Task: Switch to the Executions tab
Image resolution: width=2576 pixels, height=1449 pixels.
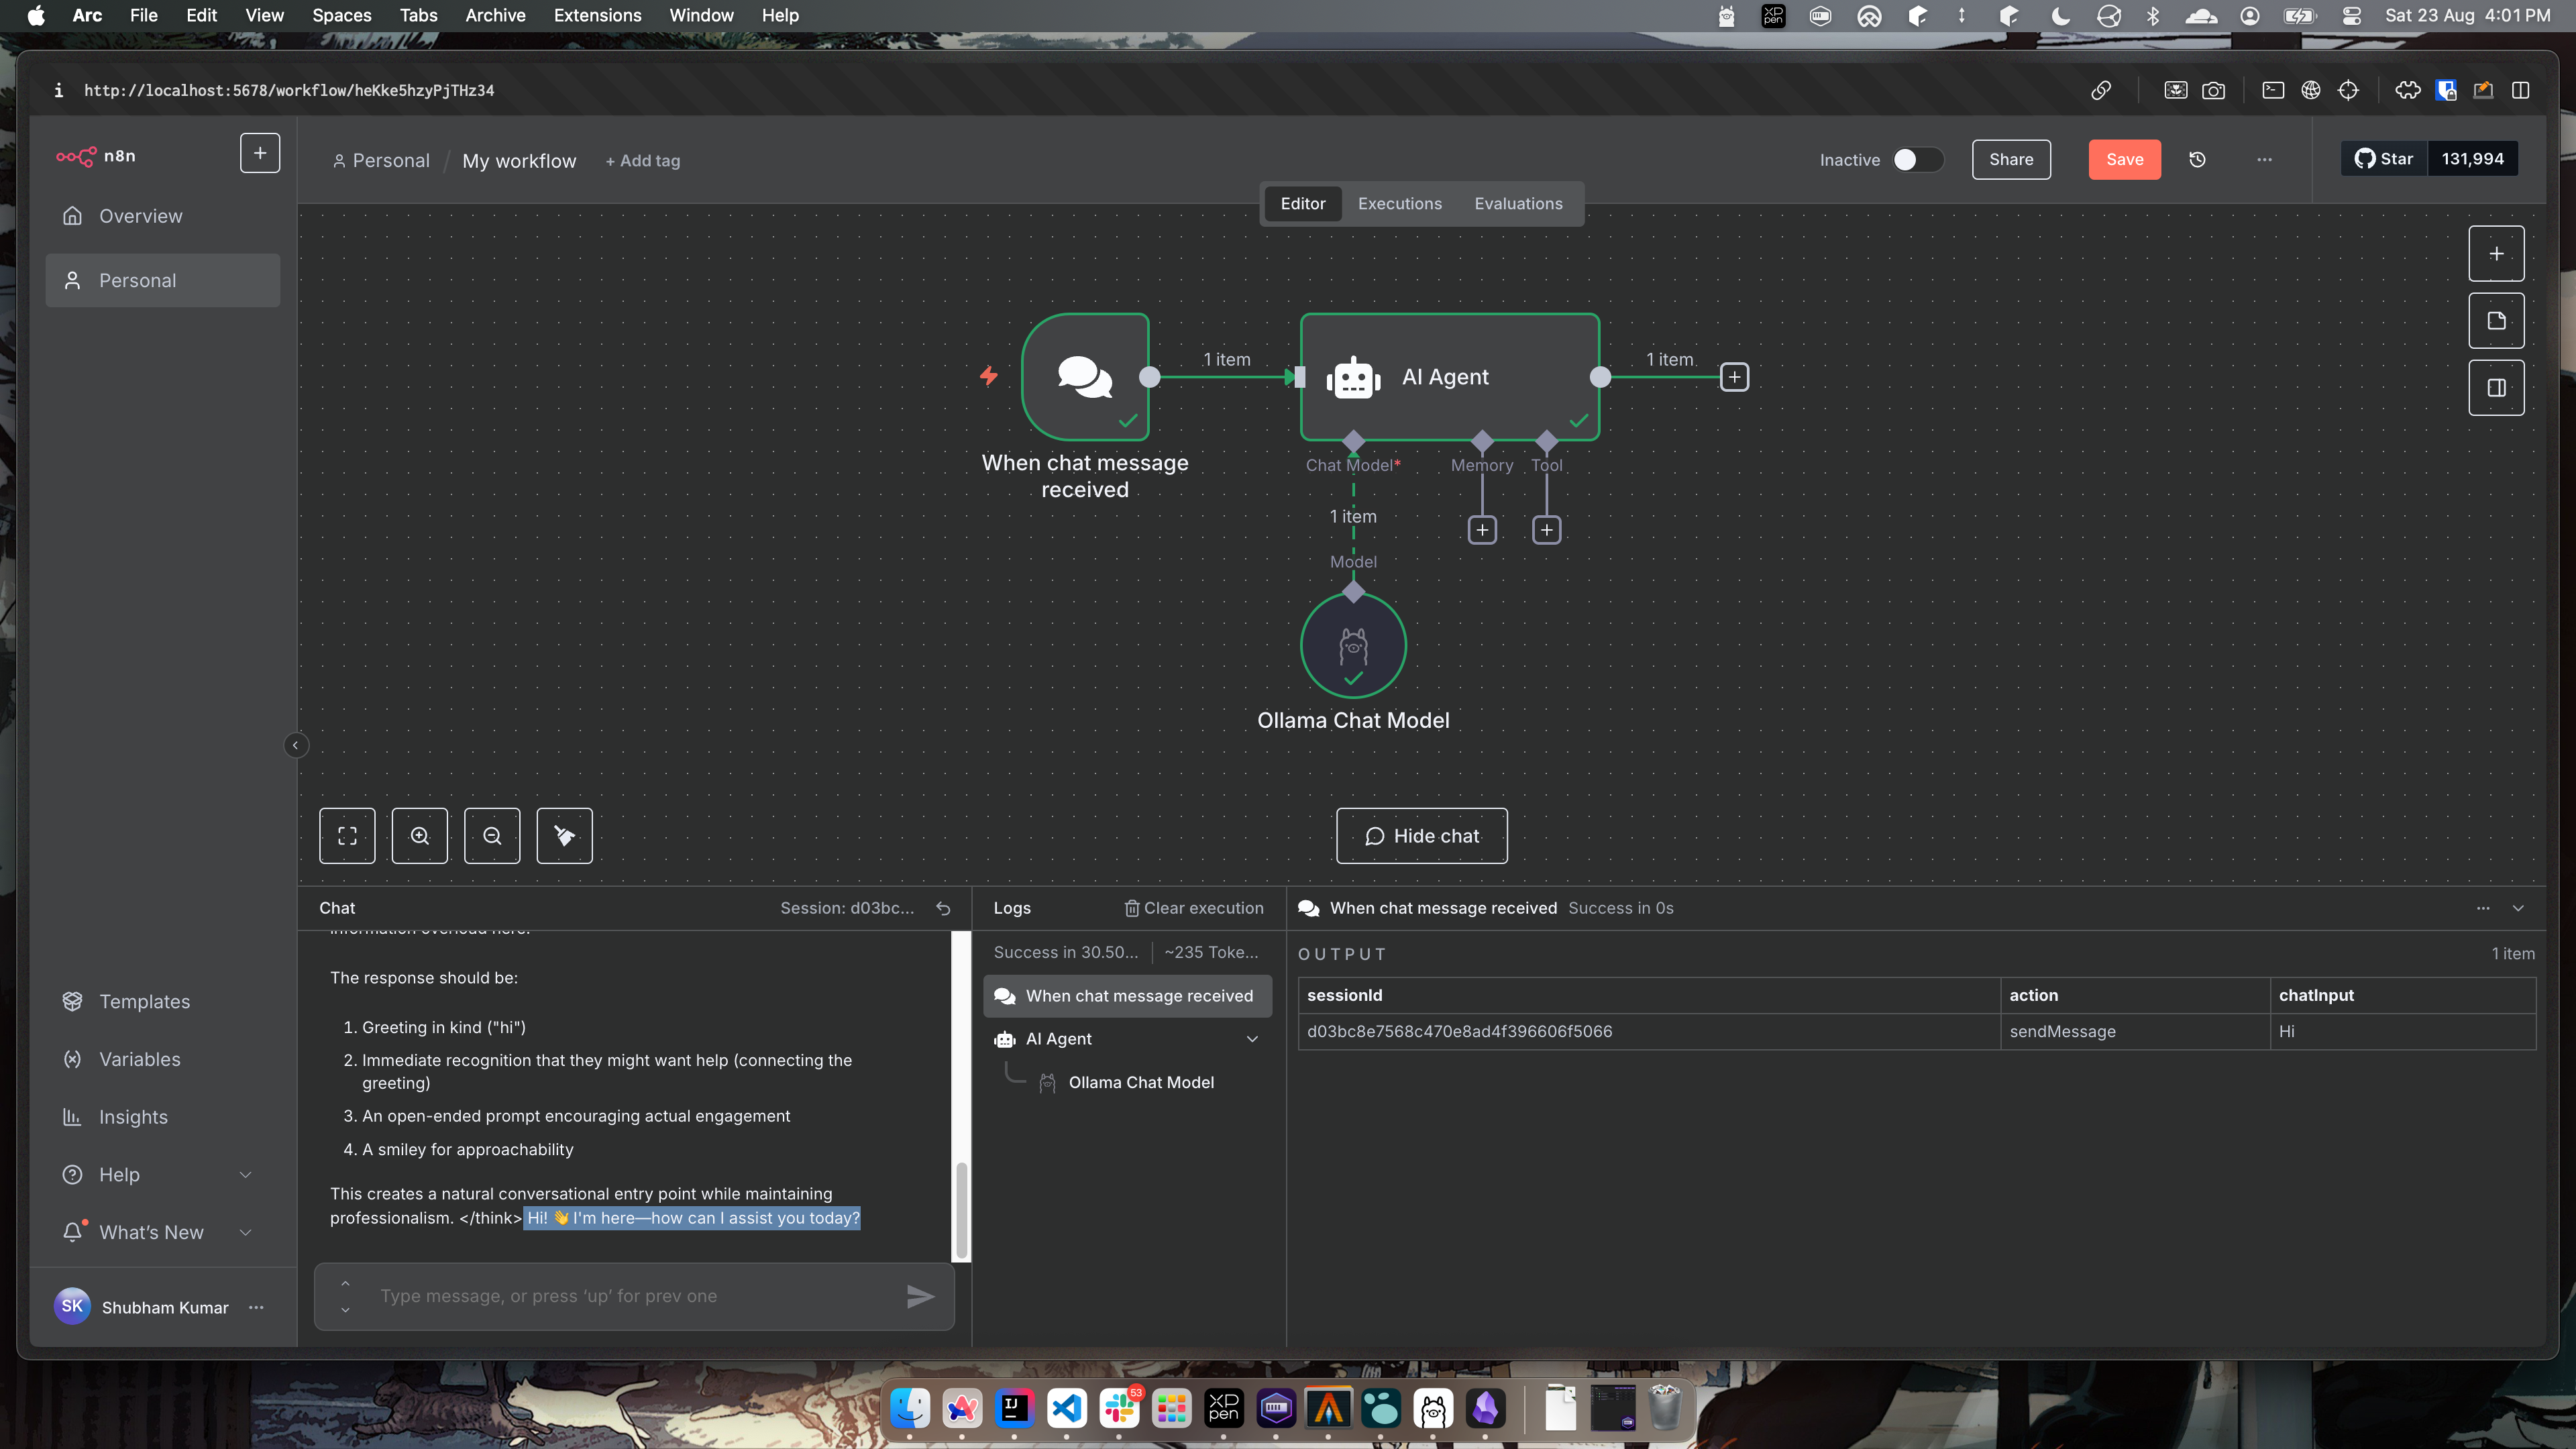Action: (x=1400, y=203)
